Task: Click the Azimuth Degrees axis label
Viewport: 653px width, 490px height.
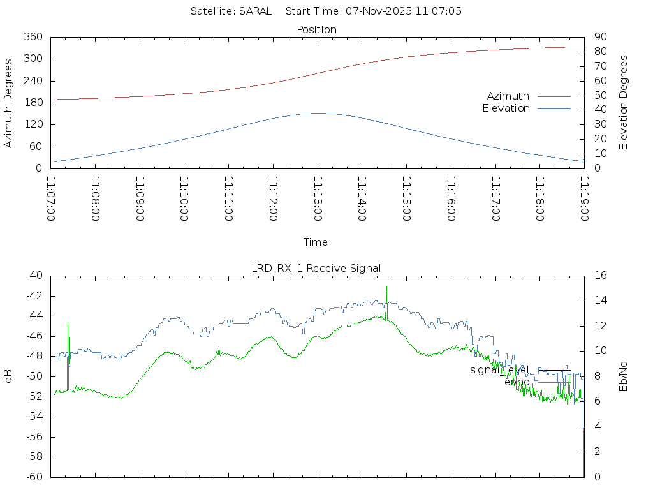Action: click(8, 103)
